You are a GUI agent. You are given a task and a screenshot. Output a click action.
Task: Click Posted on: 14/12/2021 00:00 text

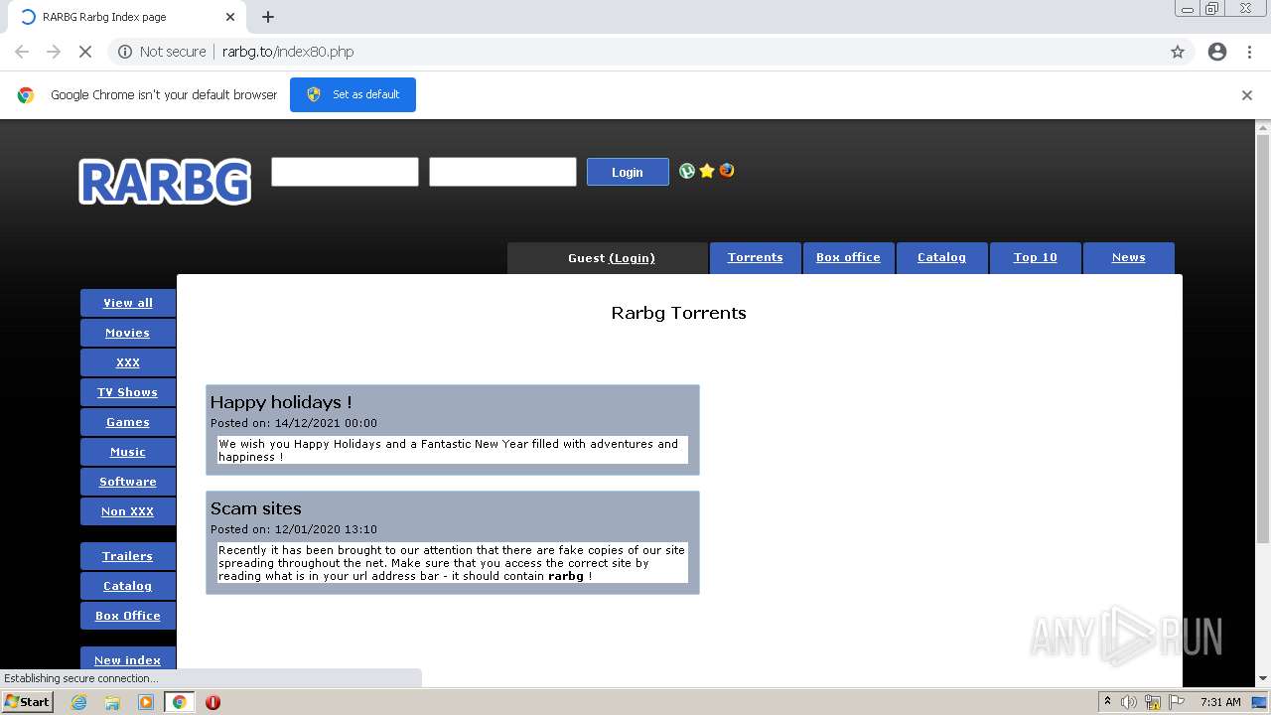tap(294, 423)
